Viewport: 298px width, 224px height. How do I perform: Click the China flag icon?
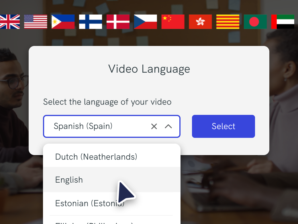pyautogui.click(x=173, y=22)
